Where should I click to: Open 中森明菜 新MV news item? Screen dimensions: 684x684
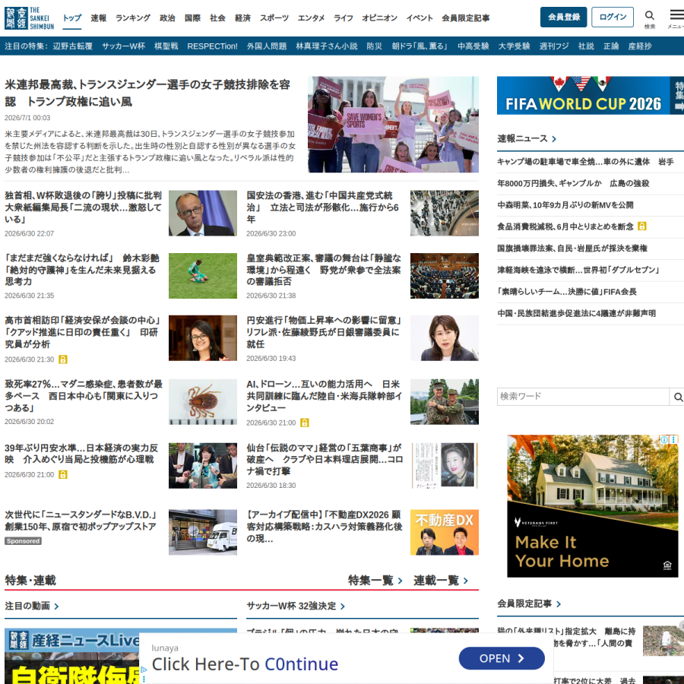[565, 205]
